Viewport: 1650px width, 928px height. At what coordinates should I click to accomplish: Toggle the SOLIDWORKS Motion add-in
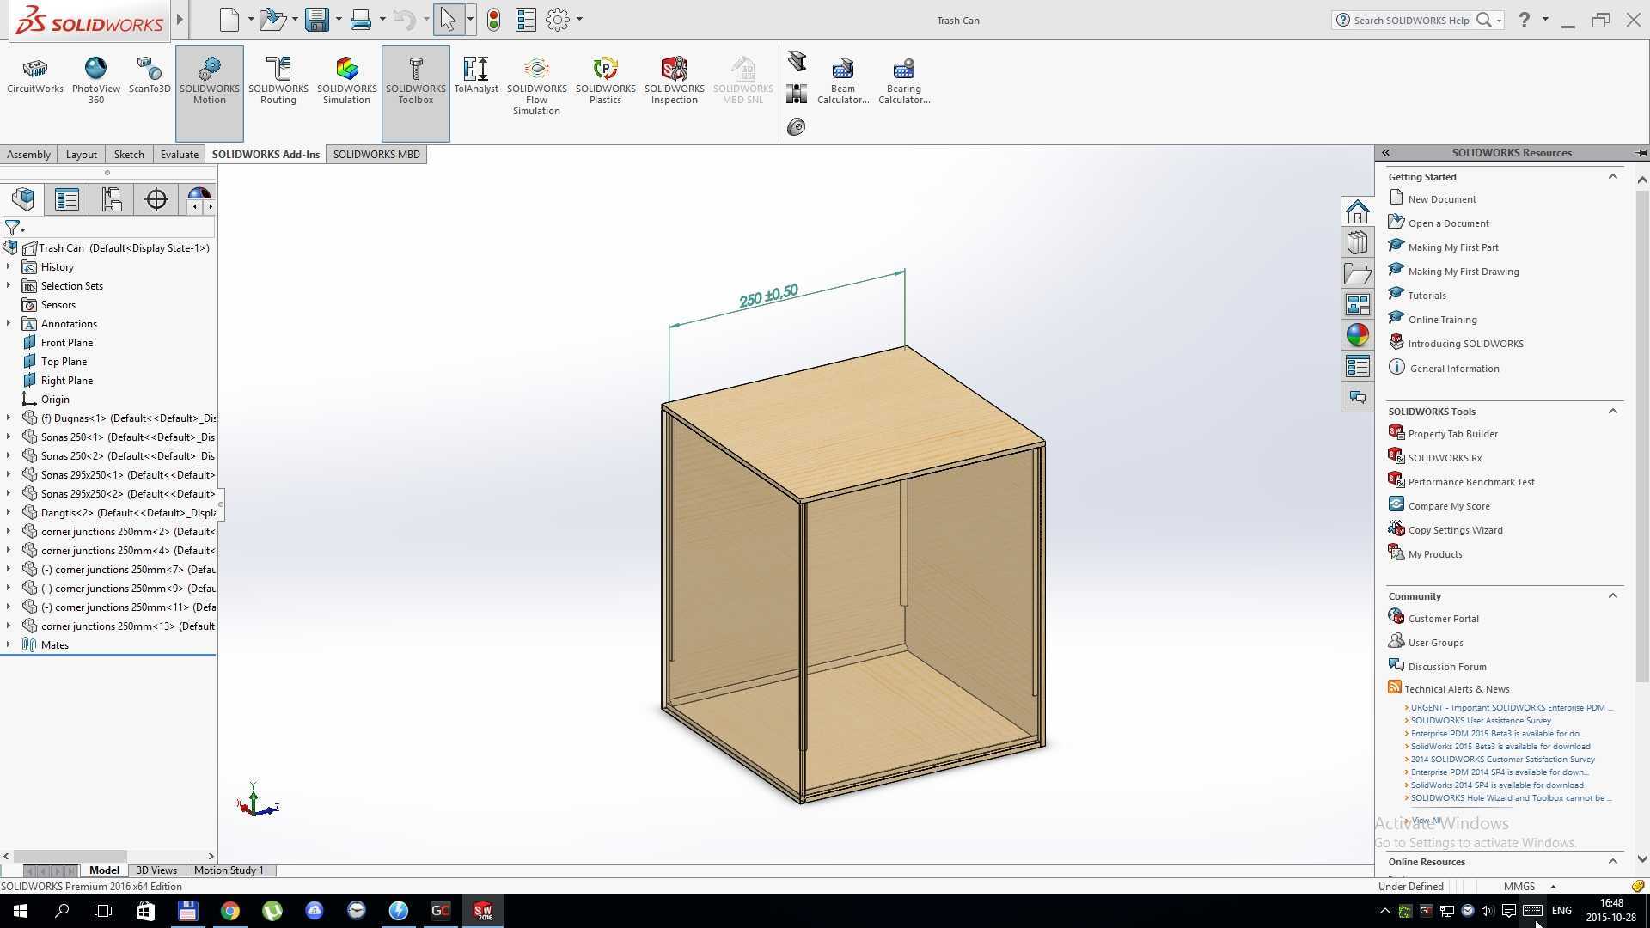tap(210, 93)
